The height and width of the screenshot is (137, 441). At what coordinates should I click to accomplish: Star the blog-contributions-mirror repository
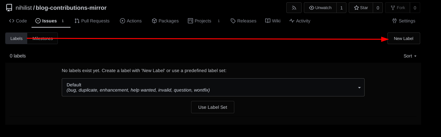(x=361, y=8)
